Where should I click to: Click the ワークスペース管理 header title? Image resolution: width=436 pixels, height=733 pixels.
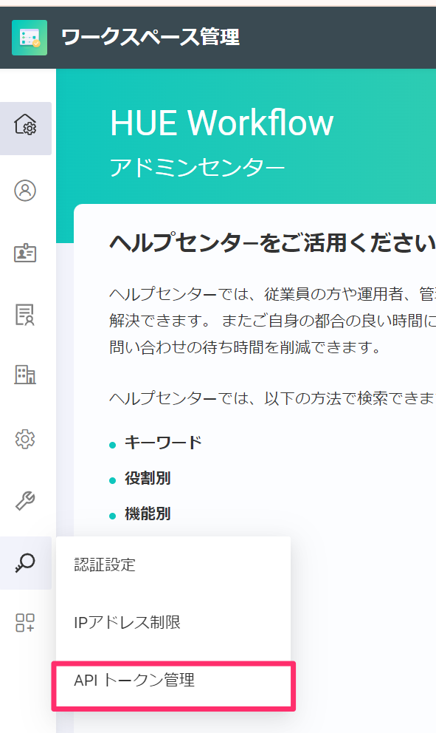150,38
